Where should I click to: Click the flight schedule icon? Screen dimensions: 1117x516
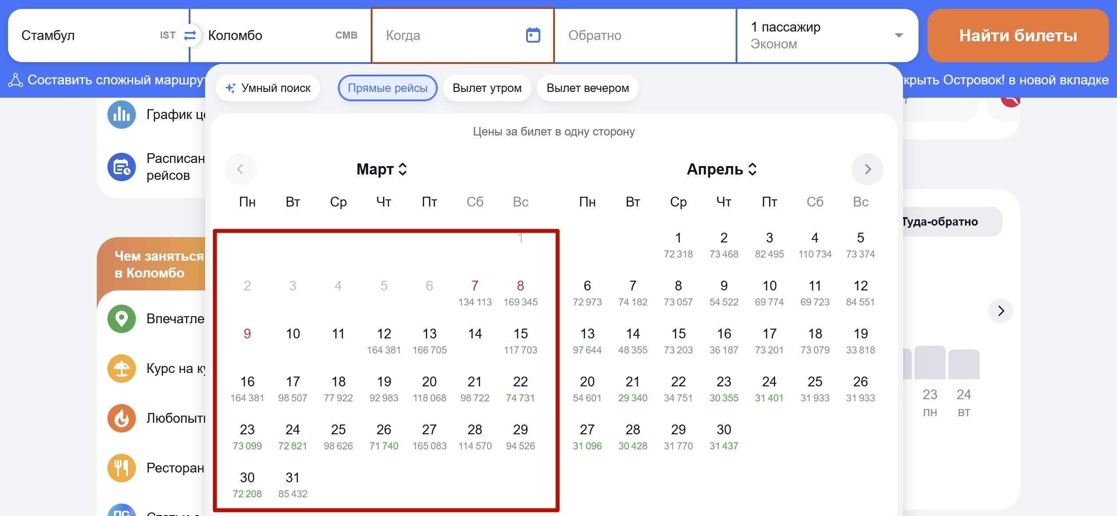121,167
